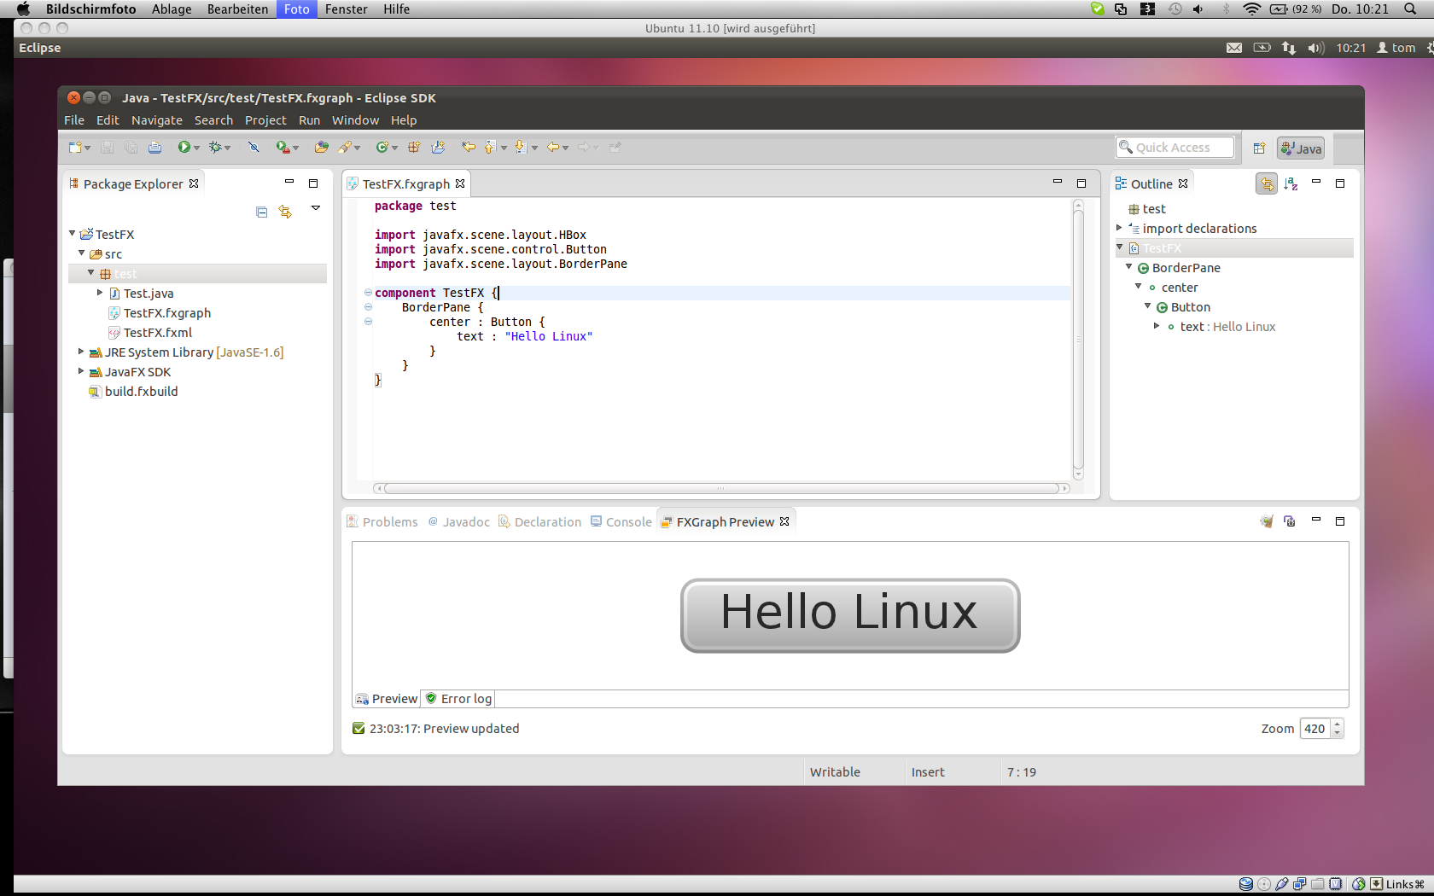Screen dimensions: 1434x896
Task: Open the Navigate menu
Action: click(156, 120)
